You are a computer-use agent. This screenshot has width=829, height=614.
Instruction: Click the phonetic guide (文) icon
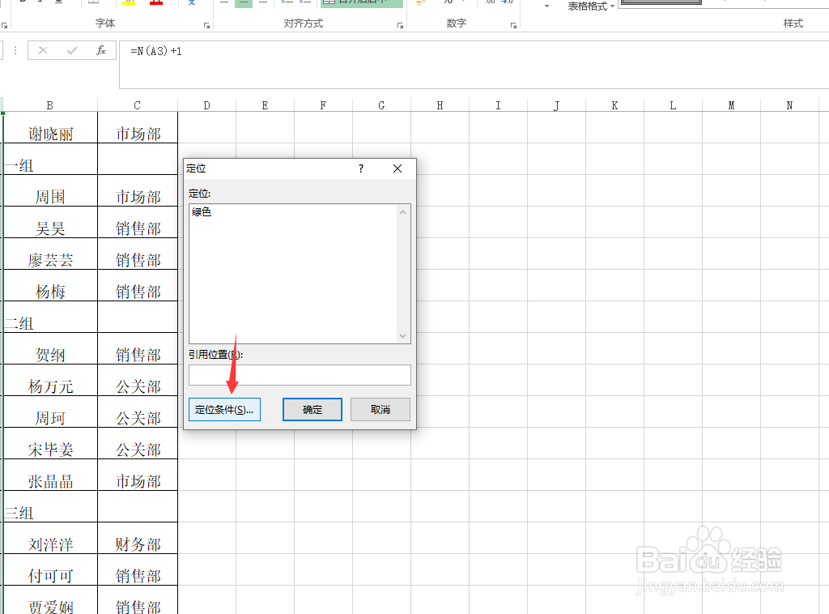click(x=190, y=4)
